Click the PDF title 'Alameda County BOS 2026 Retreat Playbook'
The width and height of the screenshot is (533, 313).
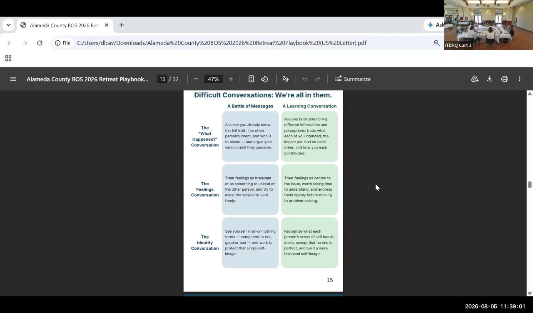87,79
